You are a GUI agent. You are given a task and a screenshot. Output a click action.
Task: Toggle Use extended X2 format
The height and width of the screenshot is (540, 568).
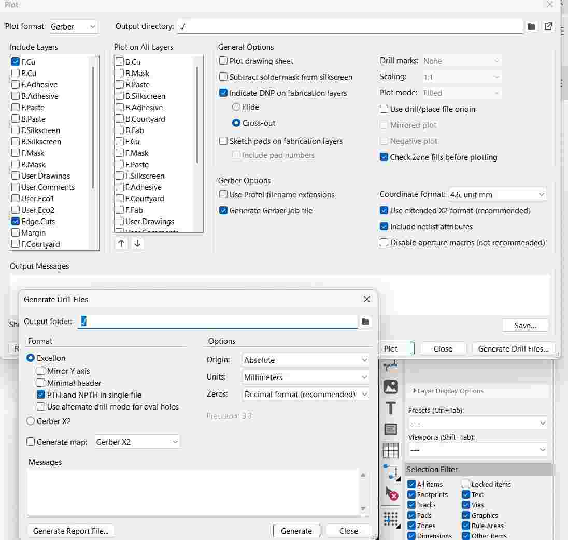(x=384, y=210)
